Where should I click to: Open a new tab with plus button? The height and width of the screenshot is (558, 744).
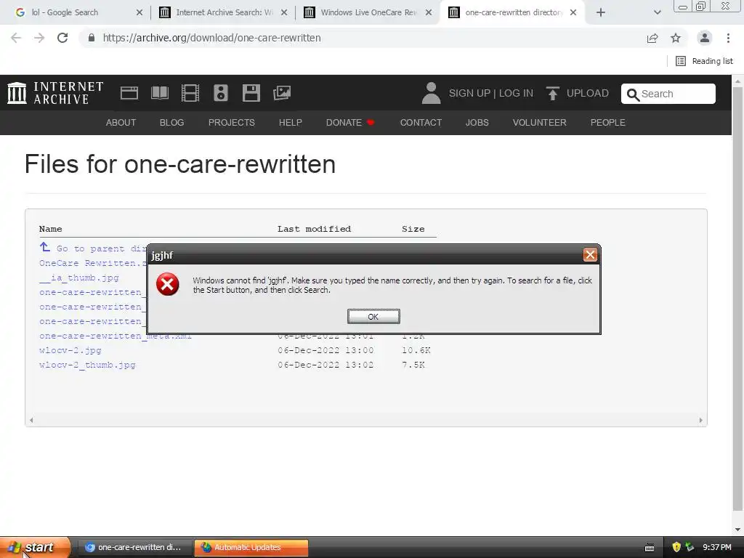click(x=601, y=12)
